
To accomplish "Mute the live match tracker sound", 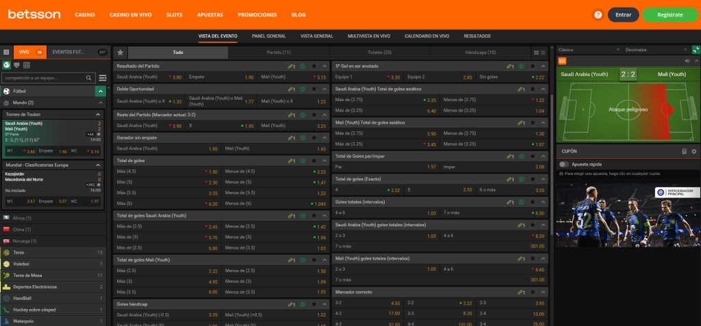I will [x=686, y=61].
